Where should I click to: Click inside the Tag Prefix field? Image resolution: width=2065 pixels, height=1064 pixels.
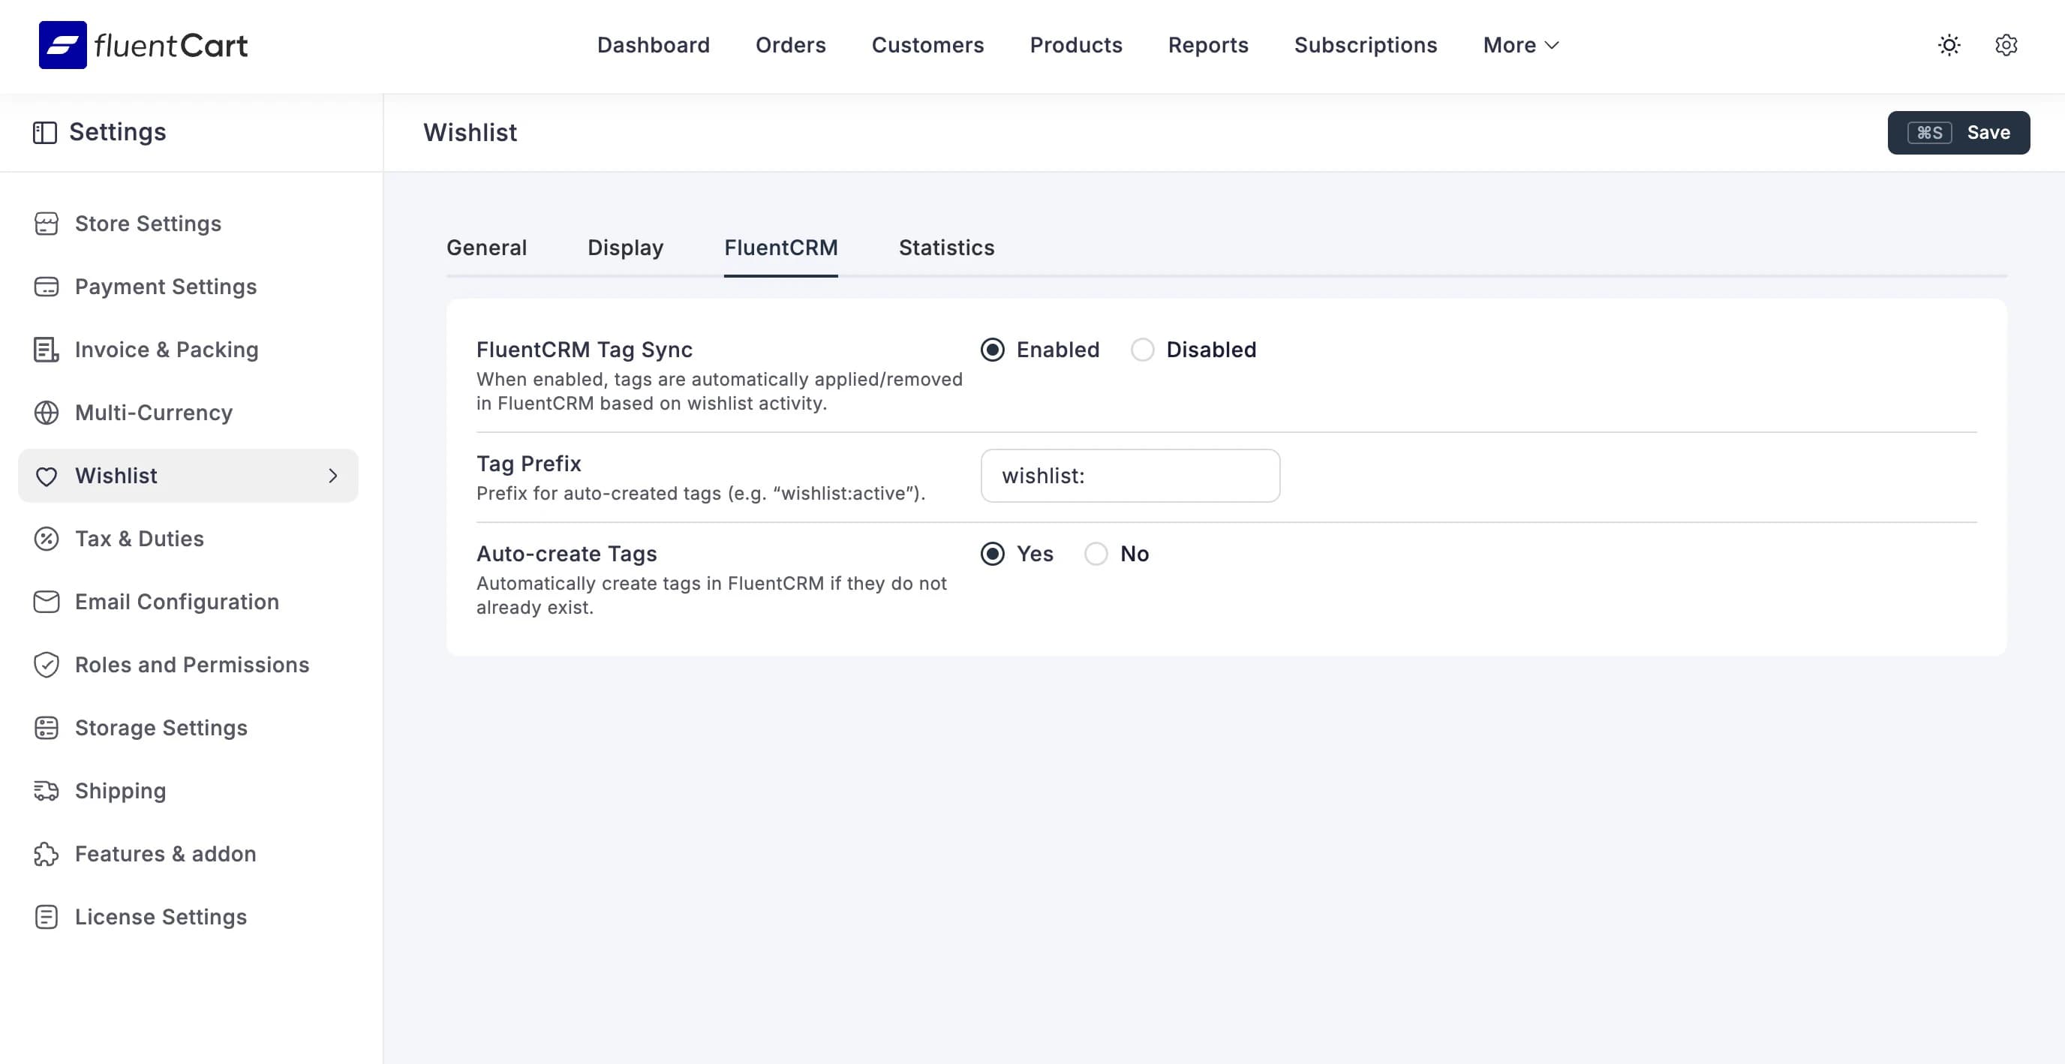point(1129,476)
